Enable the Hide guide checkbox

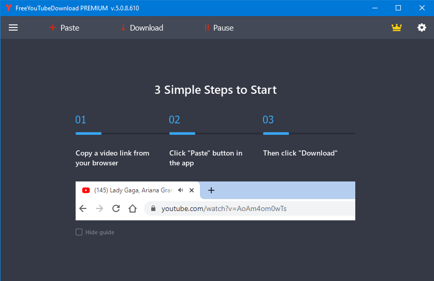pyautogui.click(x=79, y=232)
